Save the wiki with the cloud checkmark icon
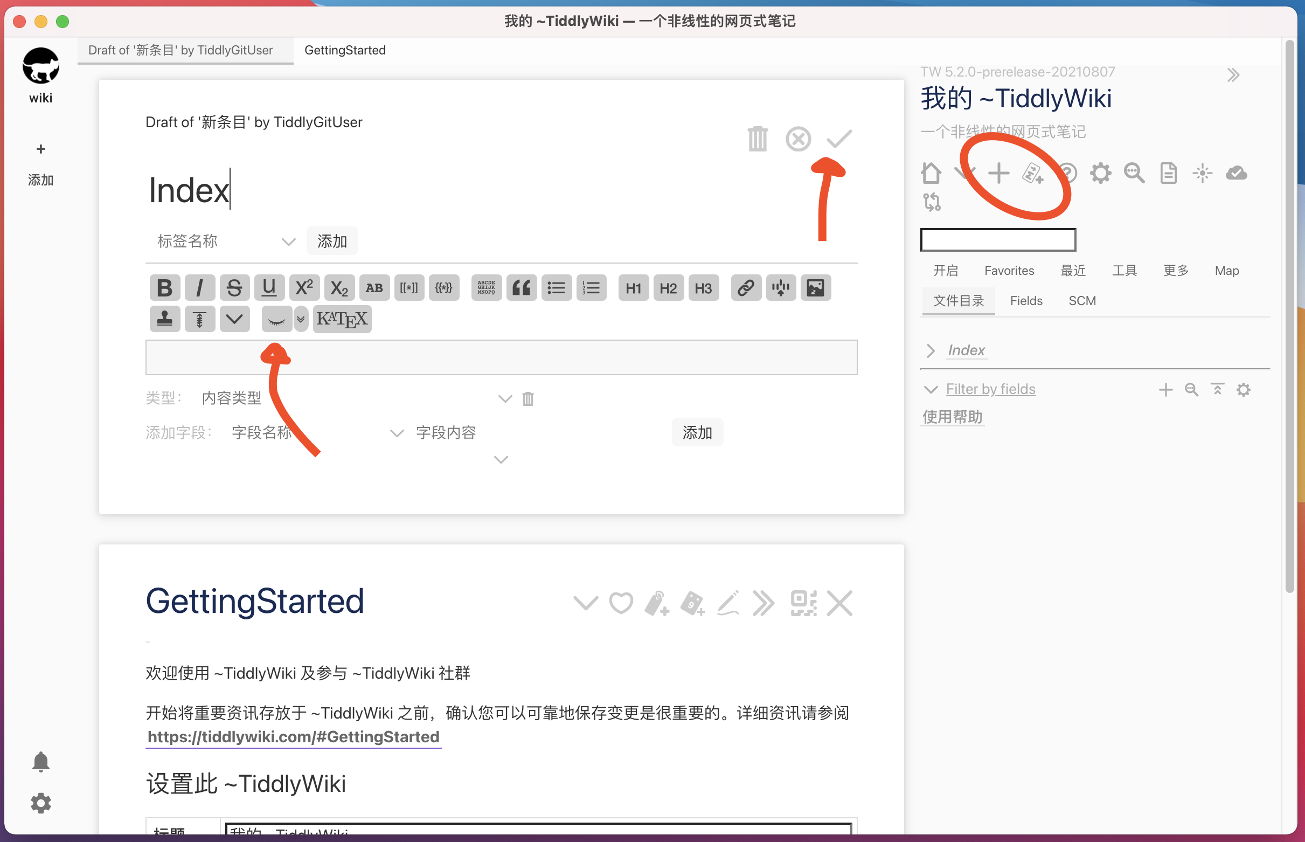Screen dimensions: 1305x842 [1237, 173]
